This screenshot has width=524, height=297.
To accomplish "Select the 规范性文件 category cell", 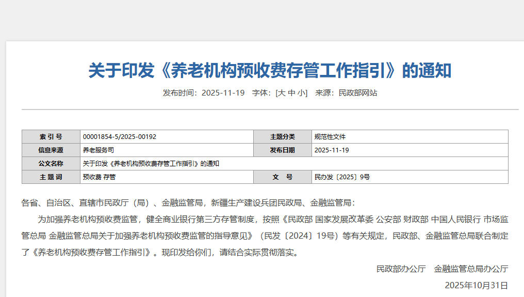I will pyautogui.click(x=330, y=137).
